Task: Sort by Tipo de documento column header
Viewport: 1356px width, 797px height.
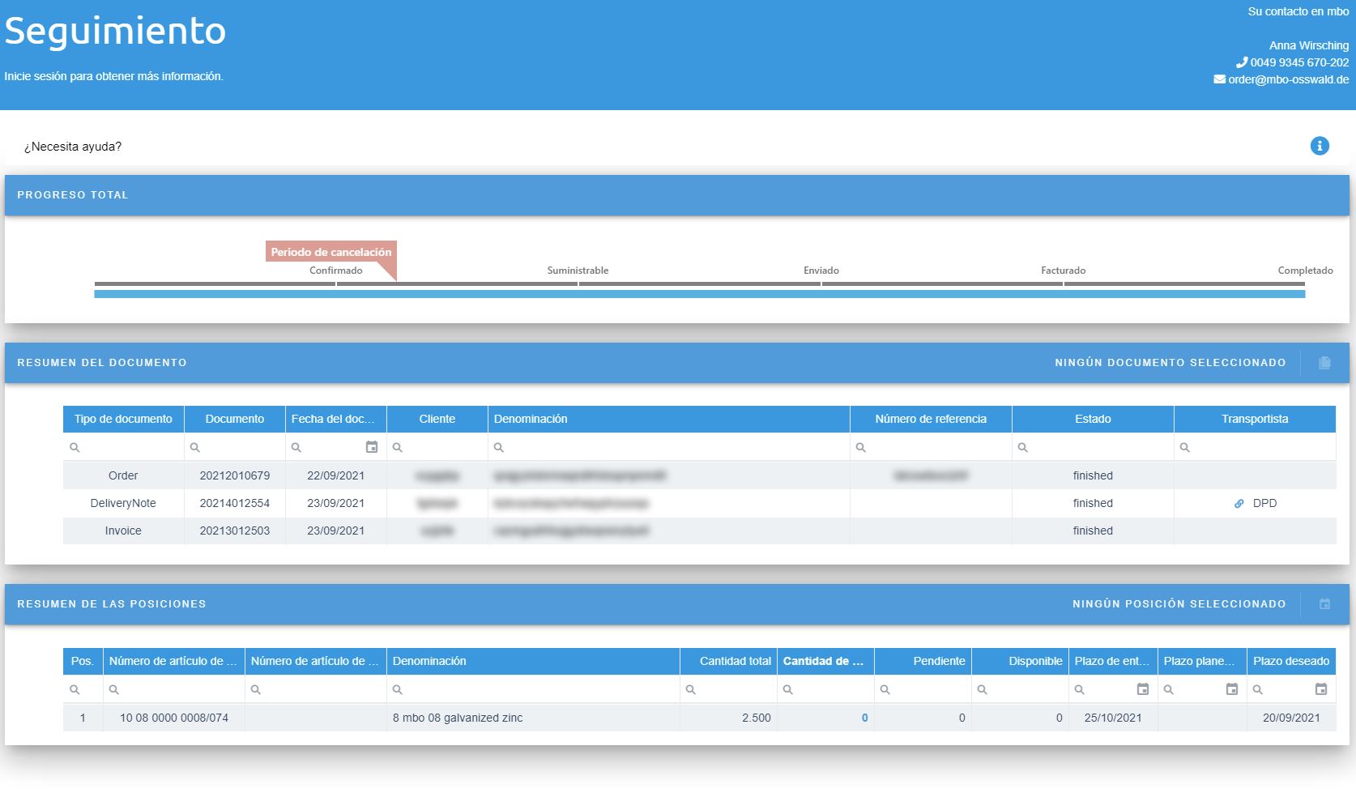Action: [123, 419]
